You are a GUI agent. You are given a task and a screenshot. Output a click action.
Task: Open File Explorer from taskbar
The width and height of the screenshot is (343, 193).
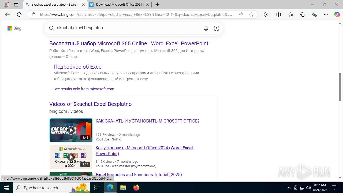[123, 188]
